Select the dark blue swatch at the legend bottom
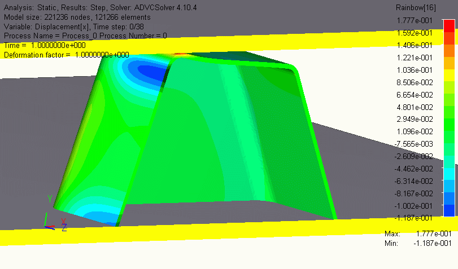 pyautogui.click(x=449, y=210)
